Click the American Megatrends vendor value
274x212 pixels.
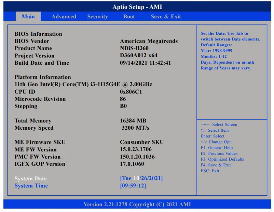(149, 41)
